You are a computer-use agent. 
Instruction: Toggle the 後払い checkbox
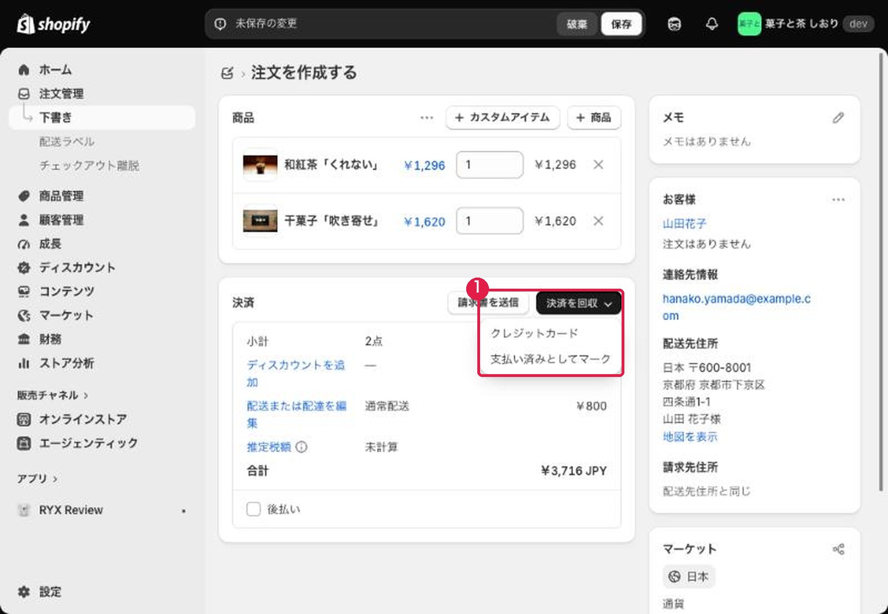coord(253,509)
